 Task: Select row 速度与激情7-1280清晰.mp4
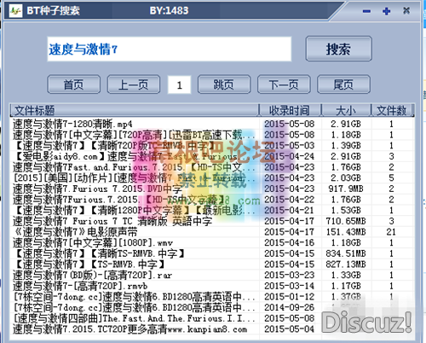(x=212, y=124)
